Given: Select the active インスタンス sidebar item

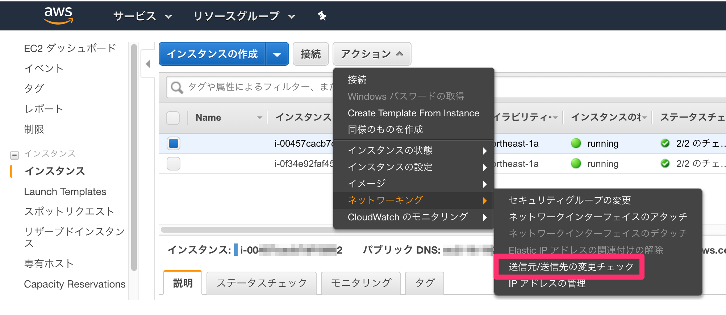Looking at the screenshot, I should click(55, 171).
